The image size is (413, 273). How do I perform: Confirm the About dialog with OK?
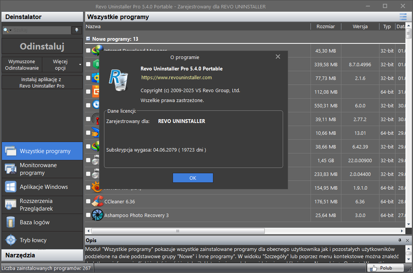click(193, 178)
